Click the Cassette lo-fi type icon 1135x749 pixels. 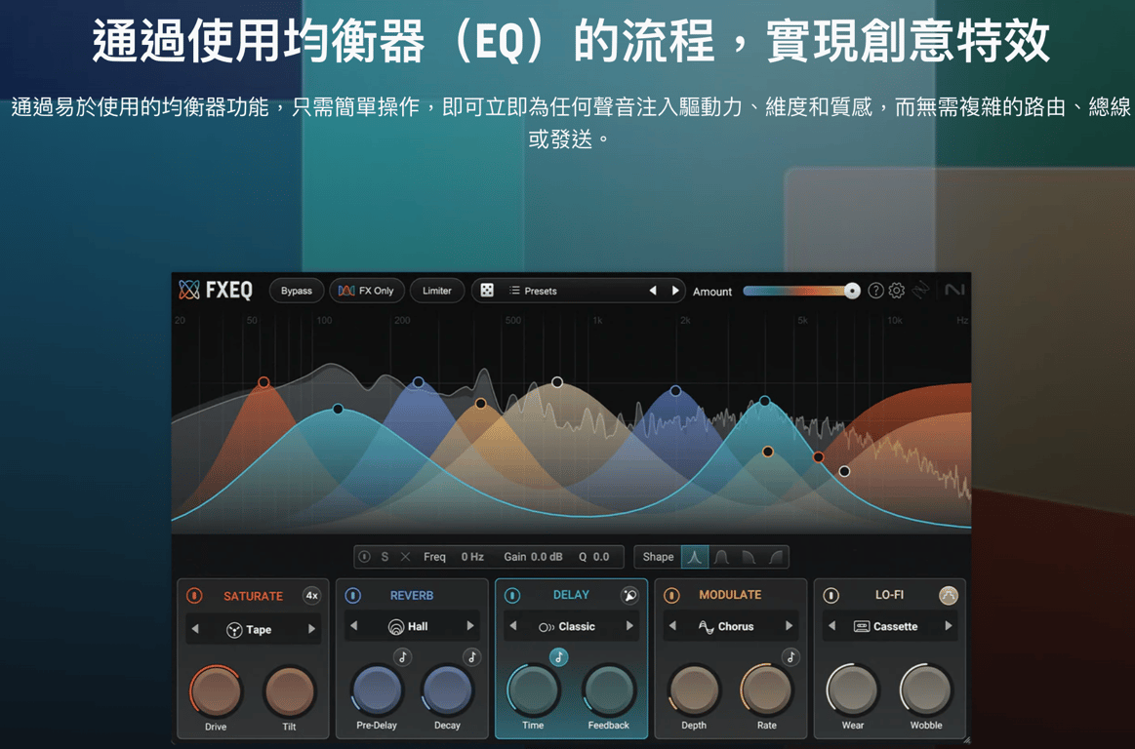[862, 627]
